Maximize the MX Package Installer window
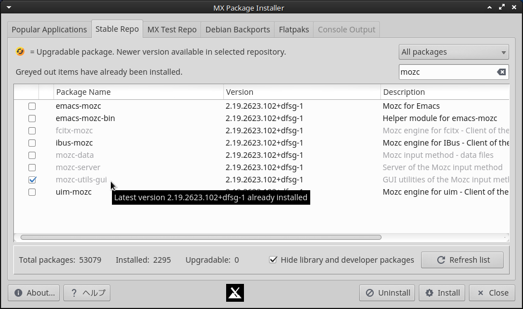Image resolution: width=523 pixels, height=309 pixels. (502, 7)
